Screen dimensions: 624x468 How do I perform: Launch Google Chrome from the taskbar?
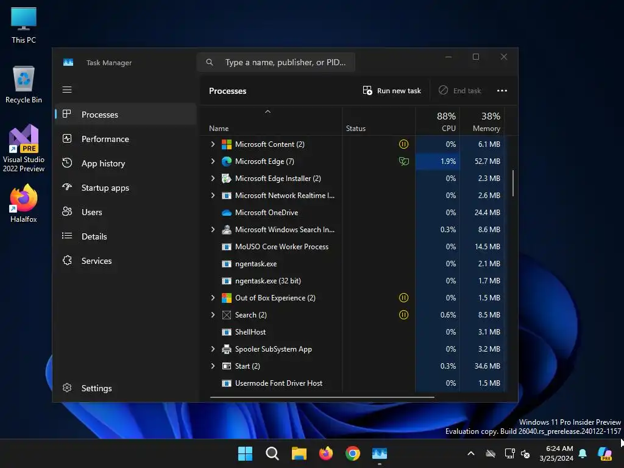[x=353, y=453]
